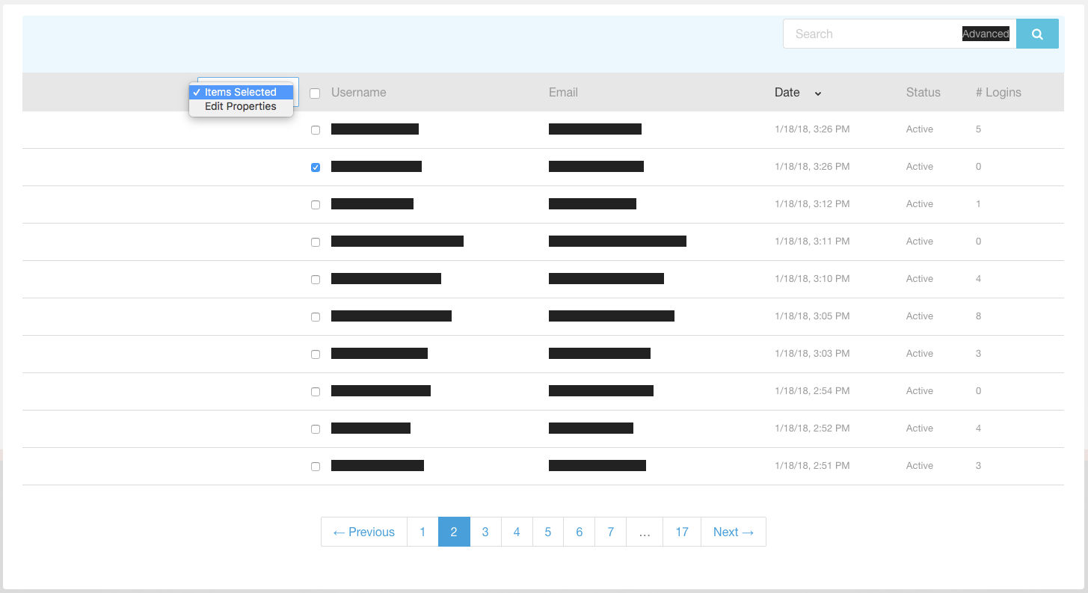Advance to the Next page
Viewport: 1088px width, 593px height.
(x=733, y=532)
